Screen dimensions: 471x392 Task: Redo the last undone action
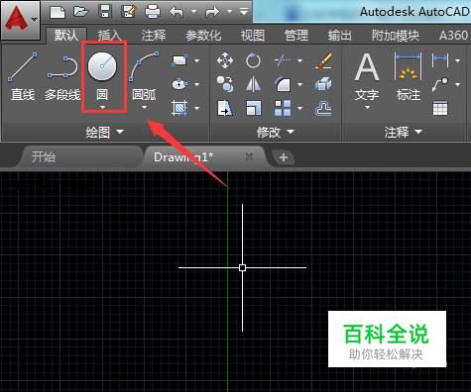(x=212, y=12)
